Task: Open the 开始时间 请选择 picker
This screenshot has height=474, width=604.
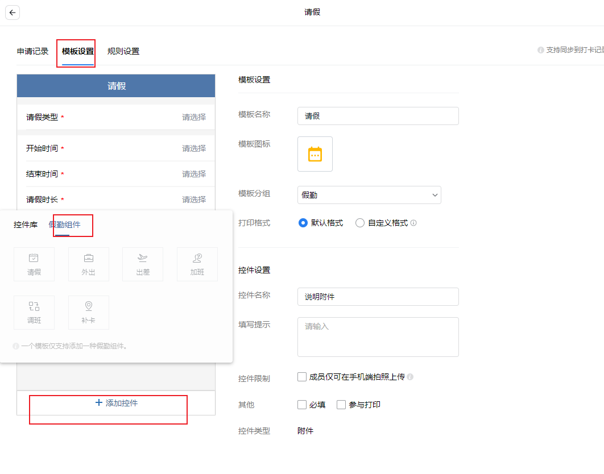Action: [193, 148]
